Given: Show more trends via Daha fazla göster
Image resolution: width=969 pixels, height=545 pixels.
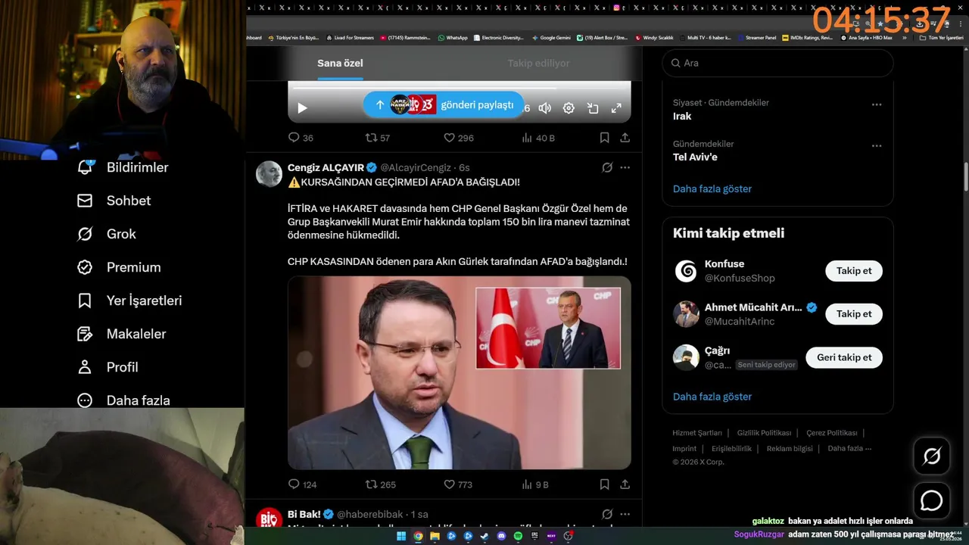Looking at the screenshot, I should 712,188.
